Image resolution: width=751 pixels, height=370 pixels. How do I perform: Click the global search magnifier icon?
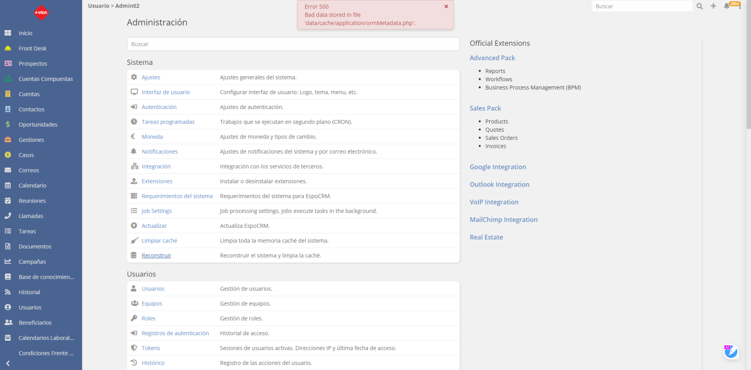pyautogui.click(x=699, y=6)
